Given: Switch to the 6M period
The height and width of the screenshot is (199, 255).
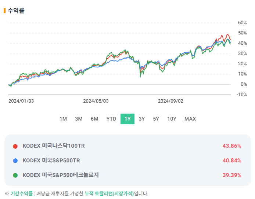Looking at the screenshot, I should [x=94, y=119].
